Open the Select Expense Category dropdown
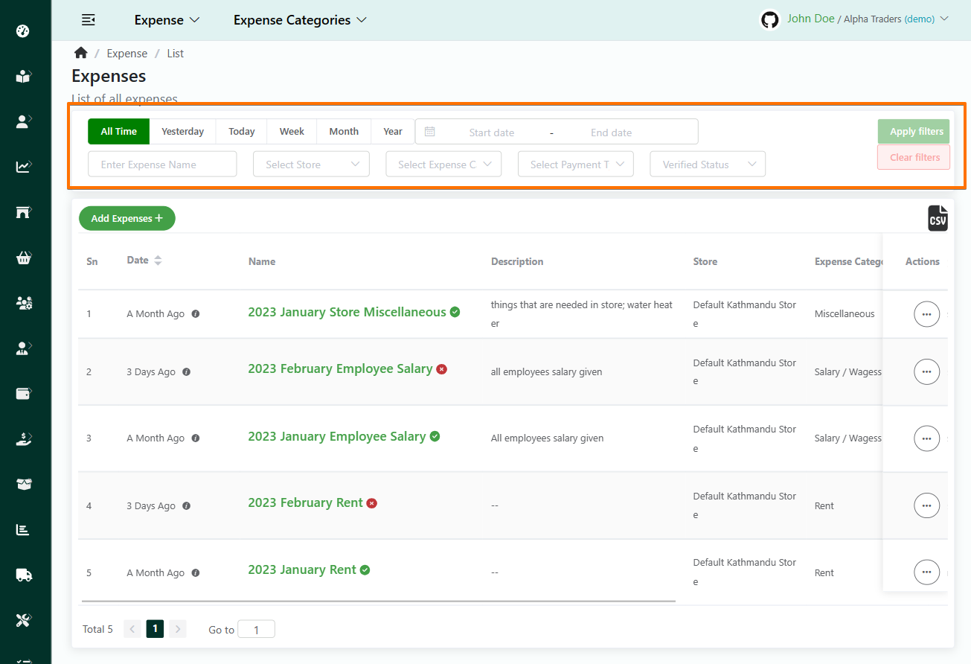 click(x=443, y=165)
